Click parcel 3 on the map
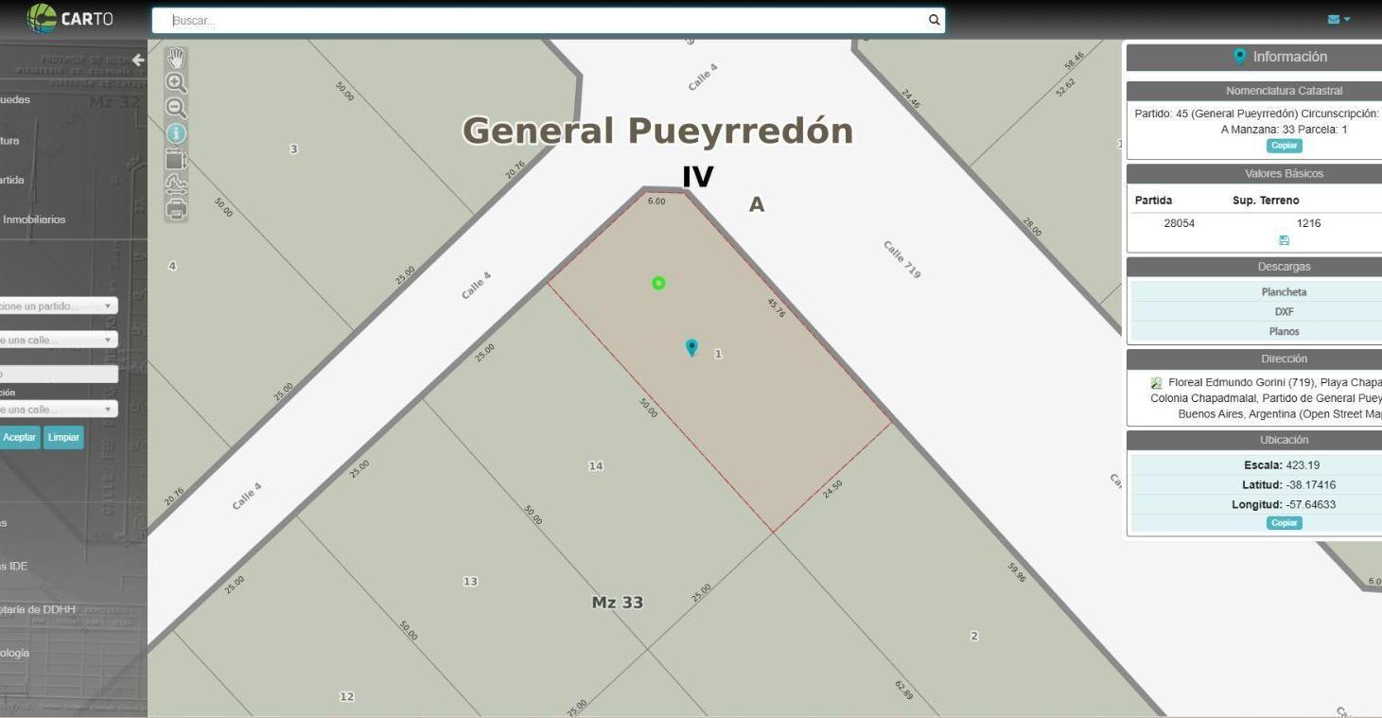Viewport: 1382px width, 718px height. pos(293,149)
